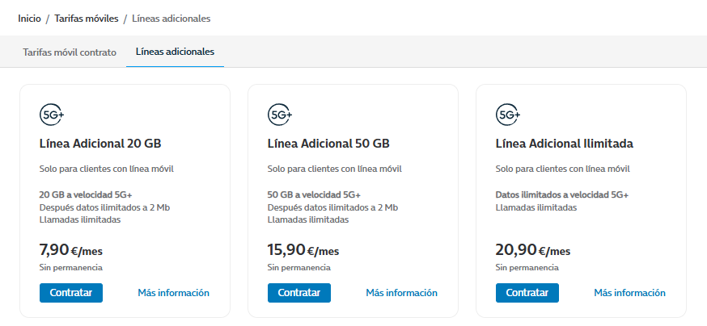Screen dimensions: 707x326
Task: Switch to Tarifas móvil contrato tab
Action: 69,52
